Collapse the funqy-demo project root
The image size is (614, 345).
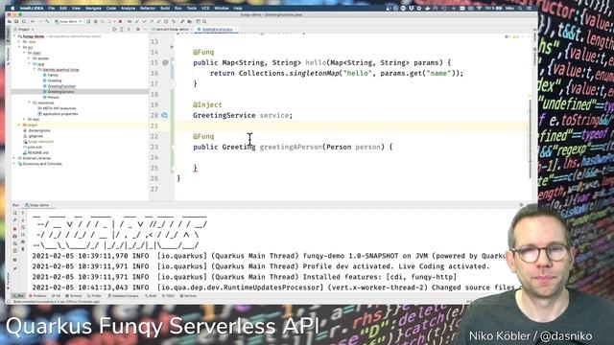pyautogui.click(x=14, y=36)
